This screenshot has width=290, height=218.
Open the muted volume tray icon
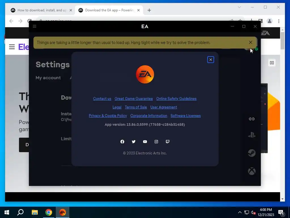(253, 212)
